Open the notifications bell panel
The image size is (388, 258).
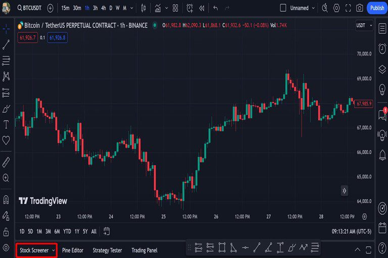(382, 155)
